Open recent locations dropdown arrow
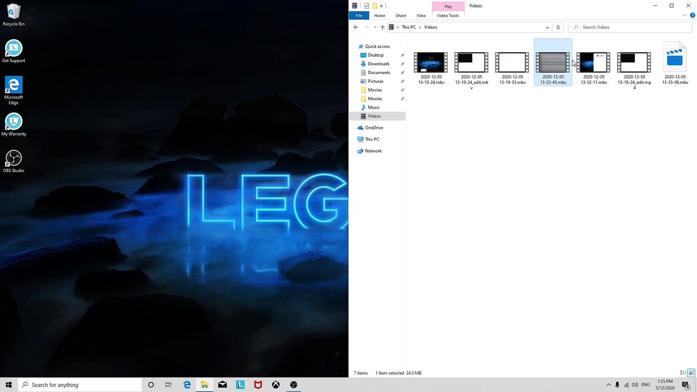Screen dimensions: 697x392 click(375, 27)
